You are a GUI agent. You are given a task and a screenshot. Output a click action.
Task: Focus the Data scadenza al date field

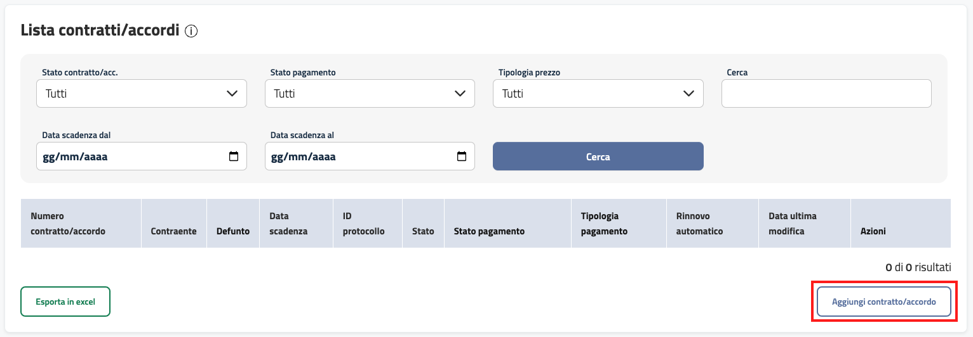click(356, 156)
